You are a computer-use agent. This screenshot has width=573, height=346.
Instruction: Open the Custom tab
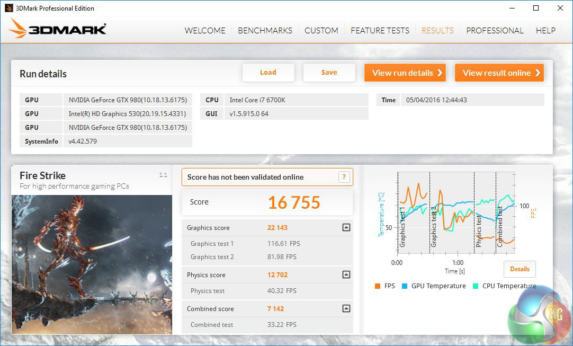point(321,30)
